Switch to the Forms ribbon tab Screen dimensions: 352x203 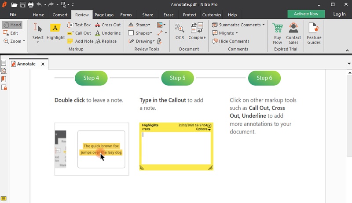(x=126, y=15)
